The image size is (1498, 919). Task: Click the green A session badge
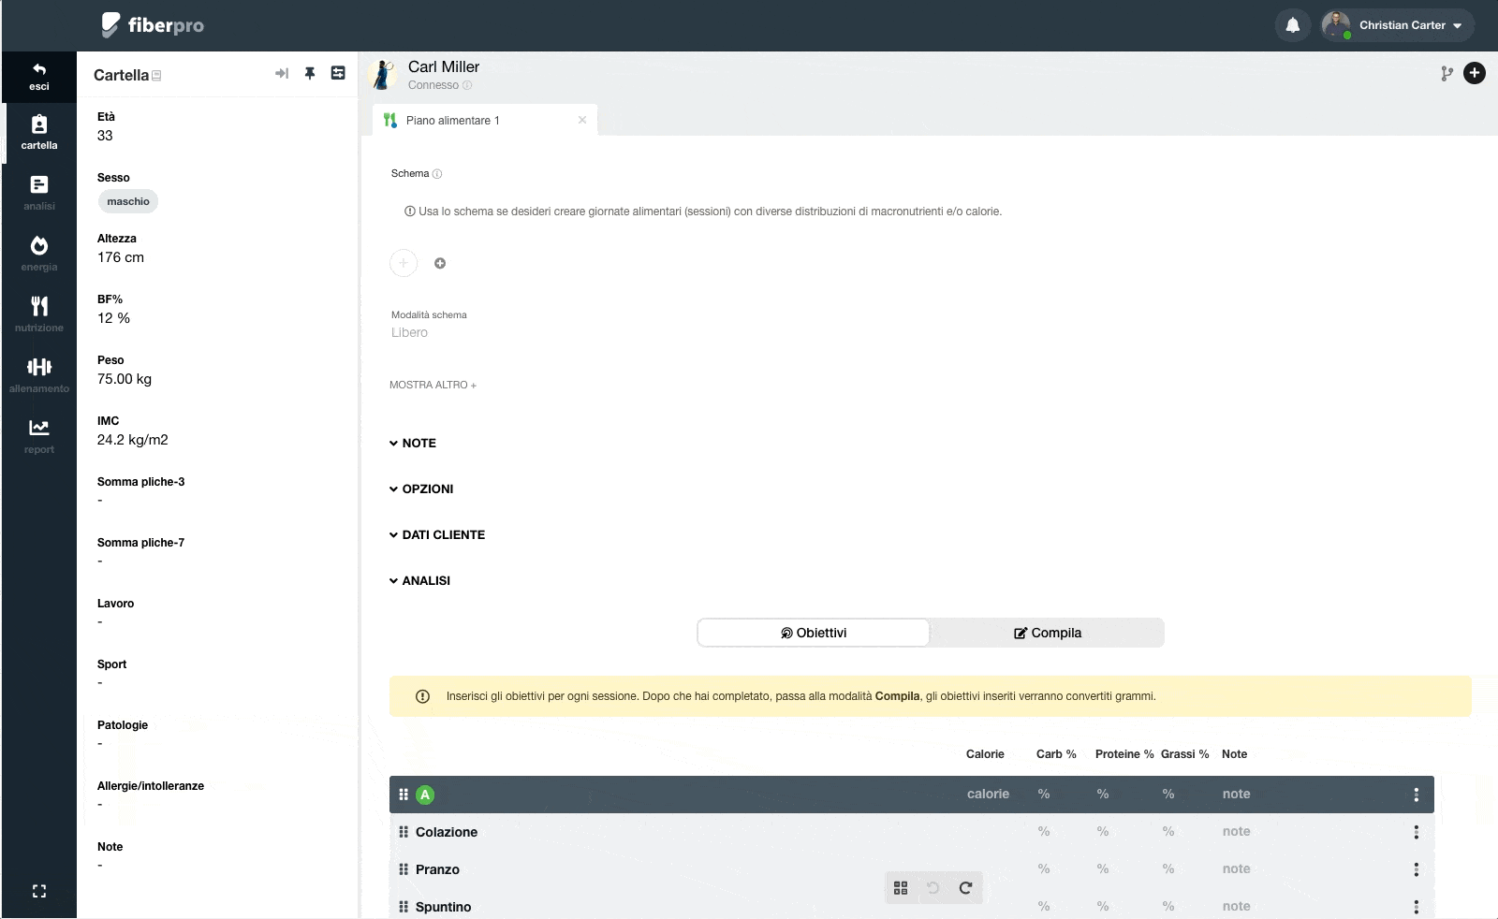pos(425,795)
